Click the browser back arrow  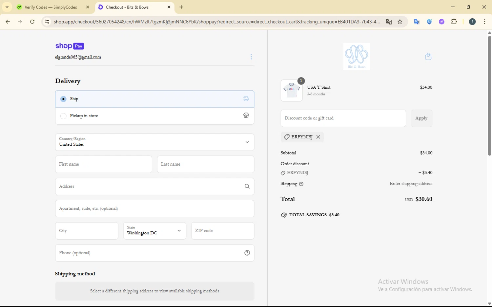click(x=8, y=22)
